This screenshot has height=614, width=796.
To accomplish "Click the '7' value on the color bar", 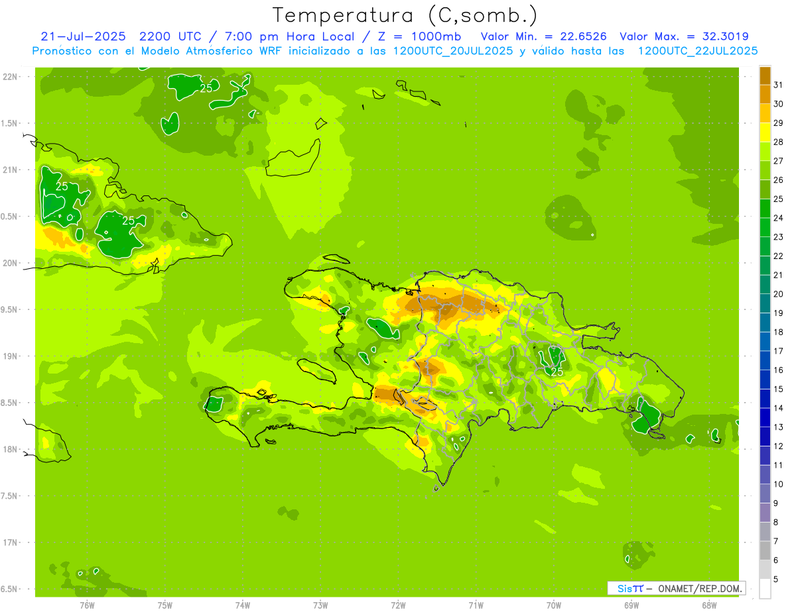I will 776,541.
